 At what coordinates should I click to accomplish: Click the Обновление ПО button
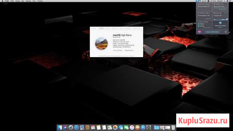(x=129, y=50)
